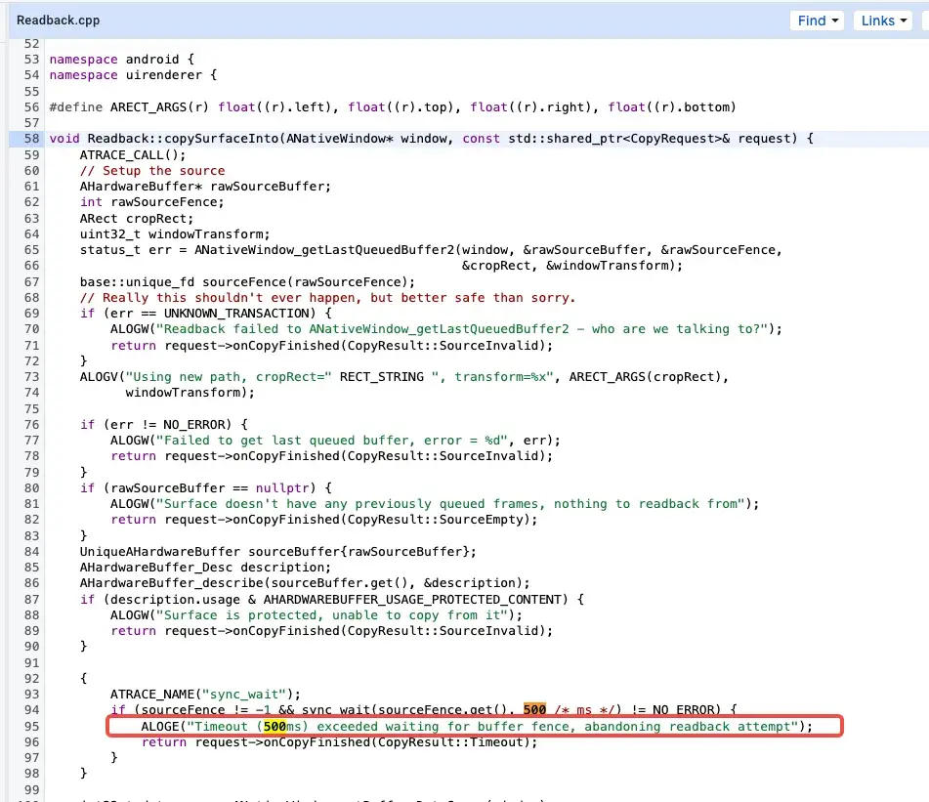929x802 pixels.
Task: Click CopyResult::Timeout on line 96
Action: tap(435, 742)
